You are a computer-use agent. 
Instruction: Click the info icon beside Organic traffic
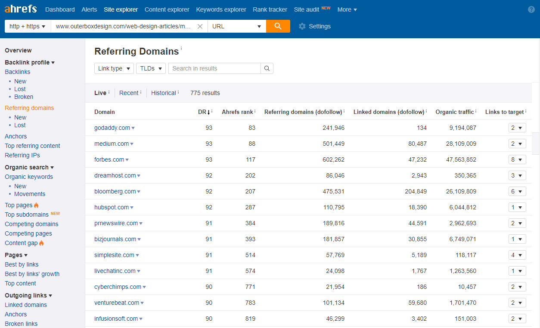tap(476, 111)
